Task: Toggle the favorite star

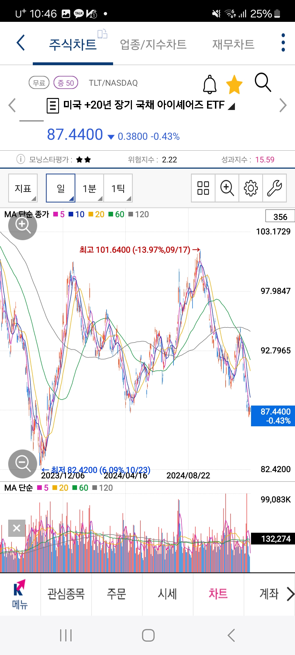Action: 234,84
